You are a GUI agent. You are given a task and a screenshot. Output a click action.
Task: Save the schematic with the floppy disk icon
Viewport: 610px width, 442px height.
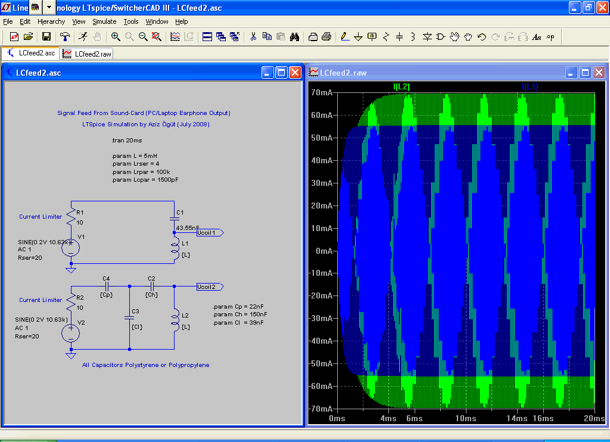(46, 36)
